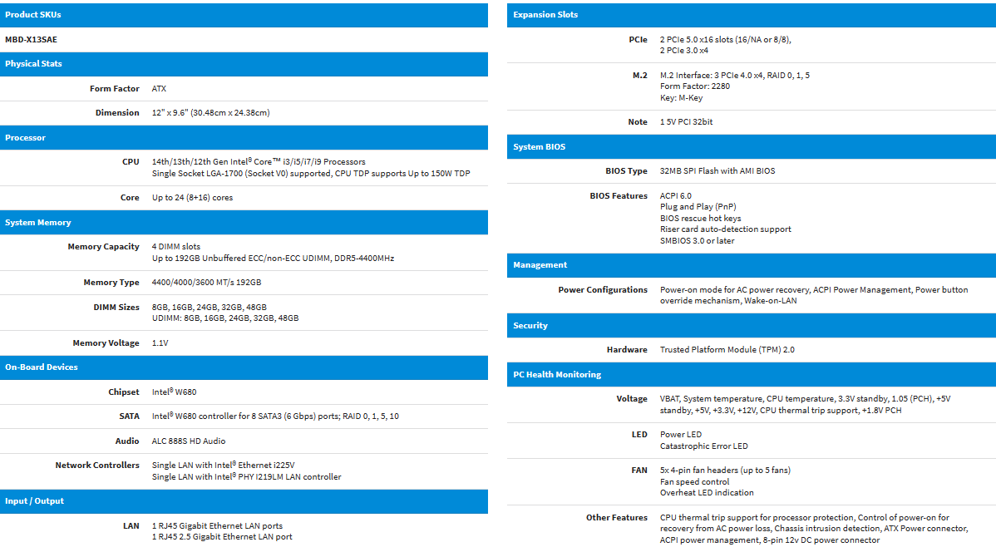996x547 pixels.
Task: Click the 'Riser card auto-detection support' line
Action: pyautogui.click(x=726, y=229)
